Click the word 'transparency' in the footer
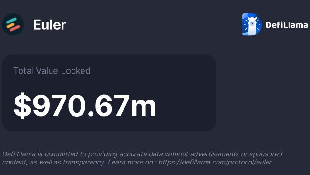 click(x=84, y=163)
